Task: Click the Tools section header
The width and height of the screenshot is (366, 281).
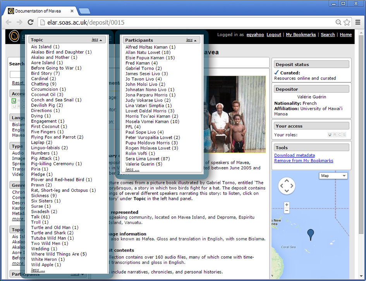Action: 311,147
